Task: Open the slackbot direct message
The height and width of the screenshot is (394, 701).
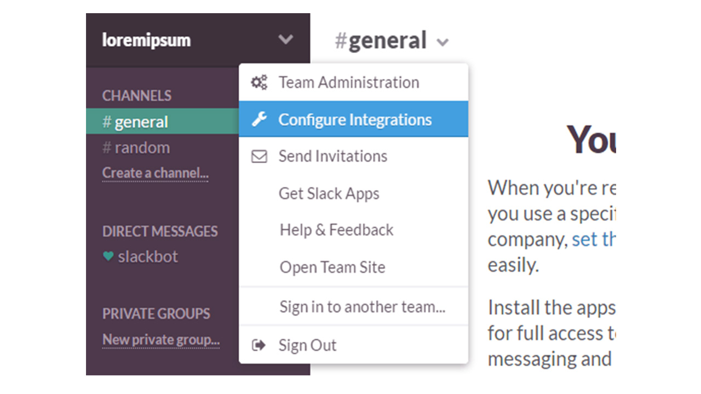Action: coord(147,256)
